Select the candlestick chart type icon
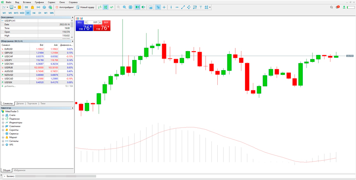This screenshot has height=180, width=356. point(105,7)
